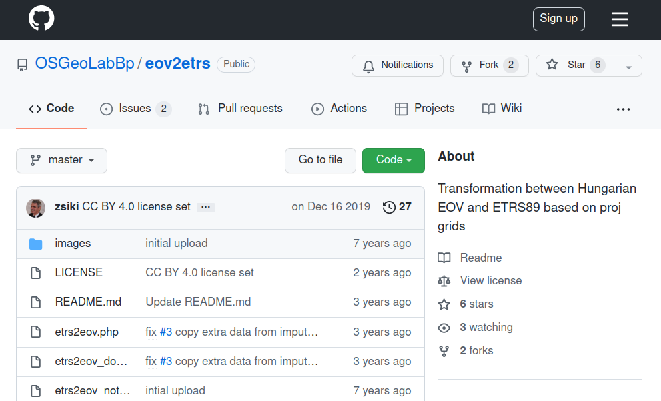Click the Notifications bell button
661x401 pixels.
tap(398, 65)
